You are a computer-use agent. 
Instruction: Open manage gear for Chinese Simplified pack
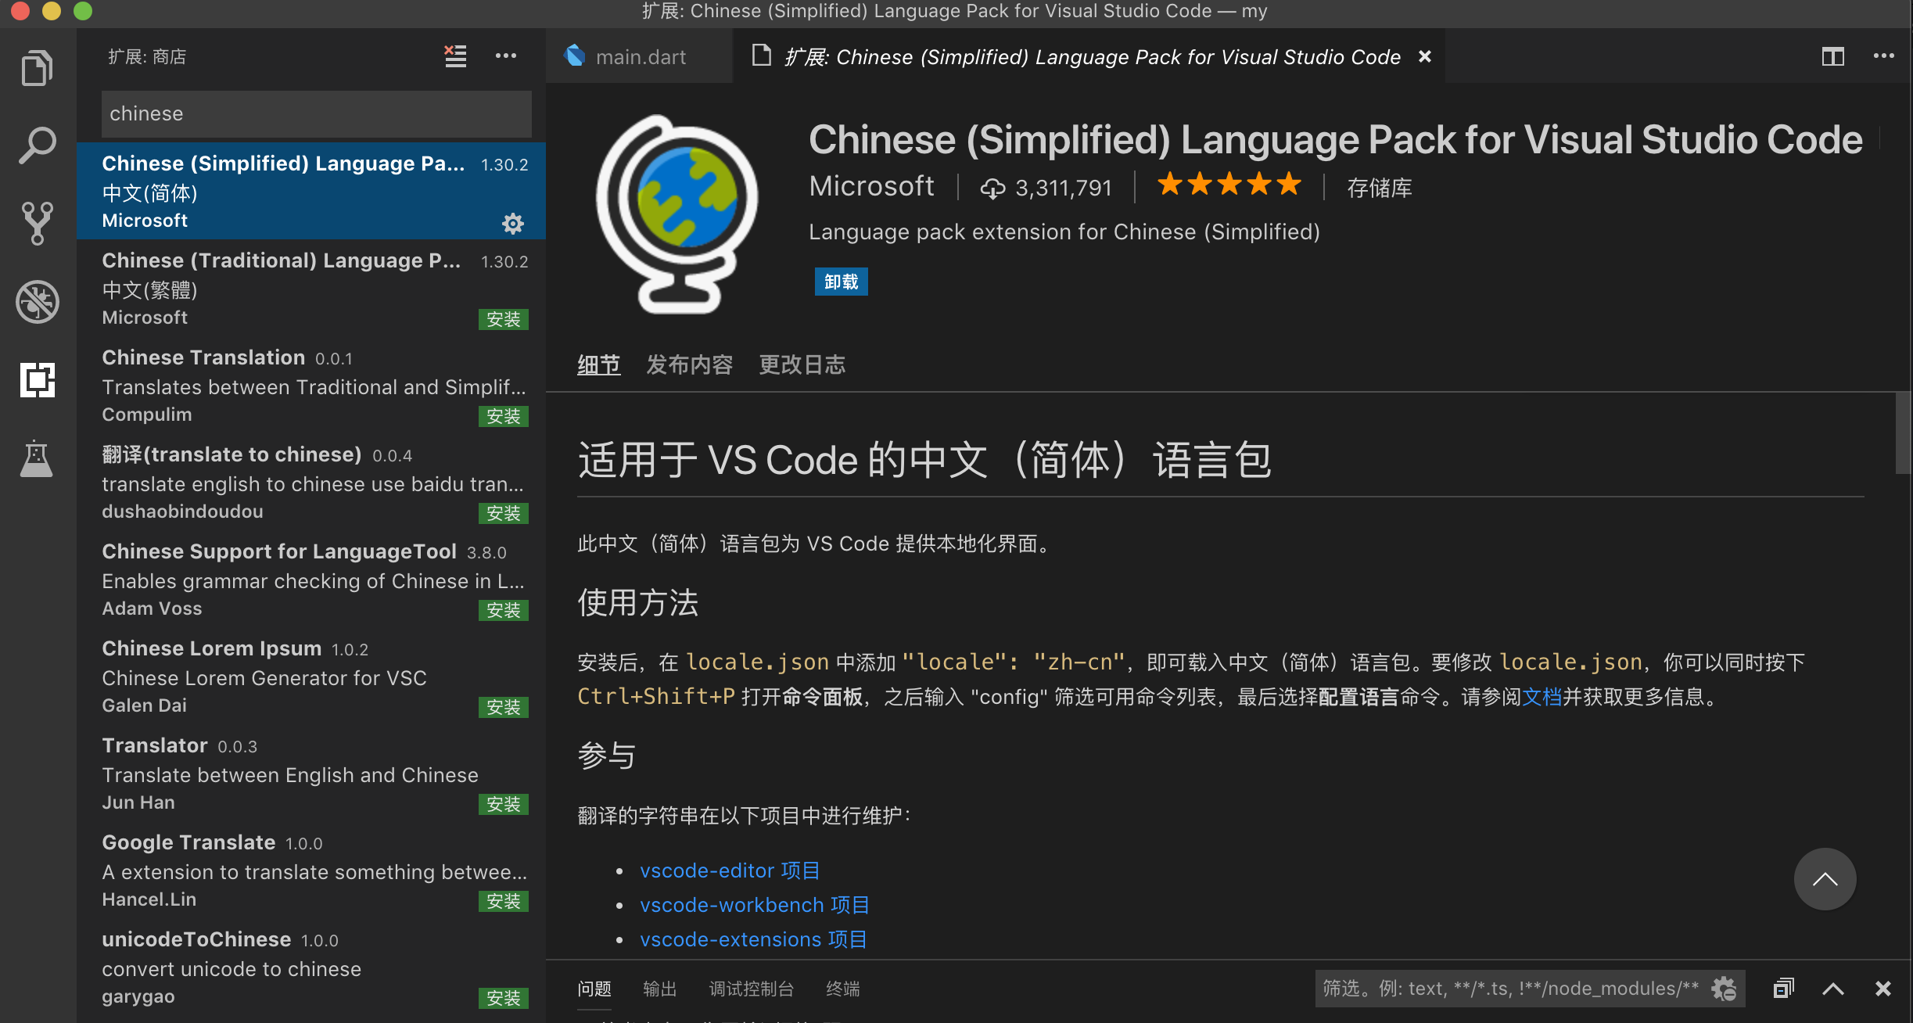512,224
